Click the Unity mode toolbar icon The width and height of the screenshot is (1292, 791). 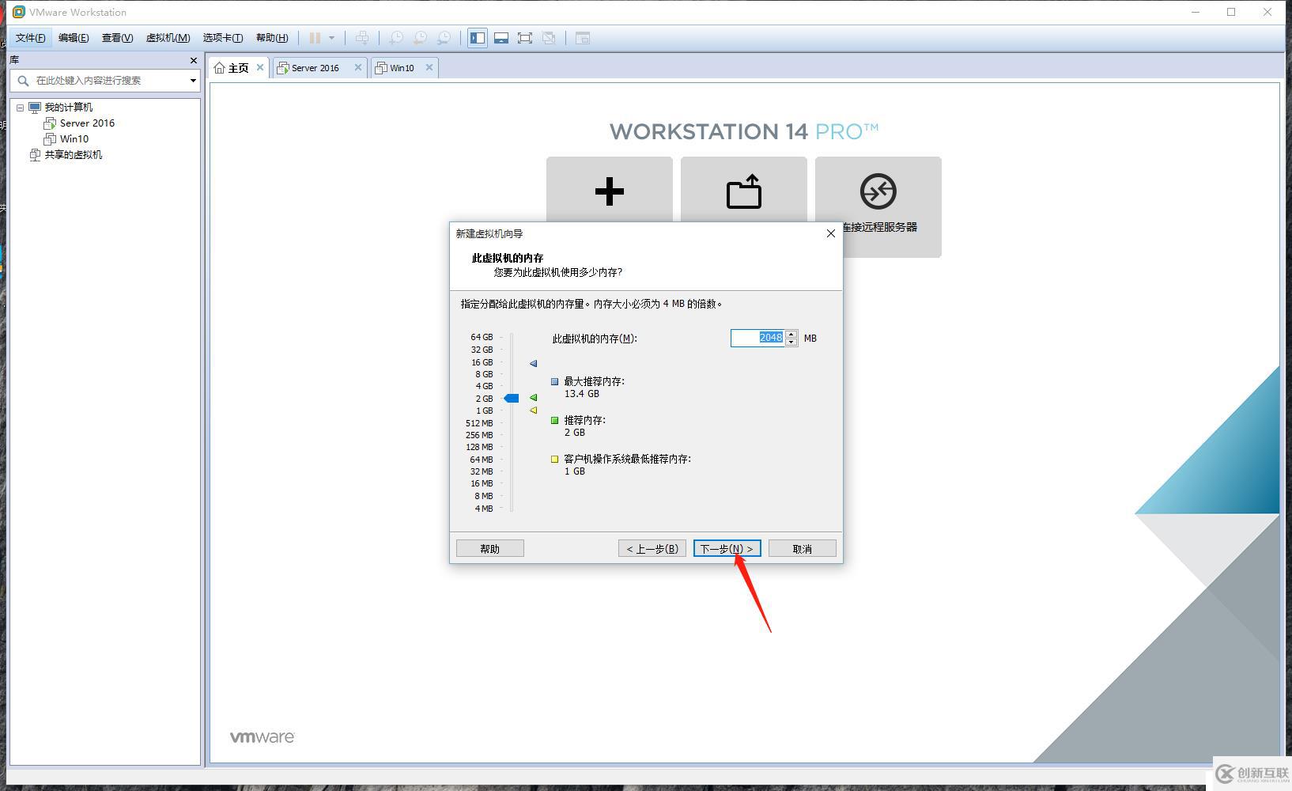[x=549, y=38]
